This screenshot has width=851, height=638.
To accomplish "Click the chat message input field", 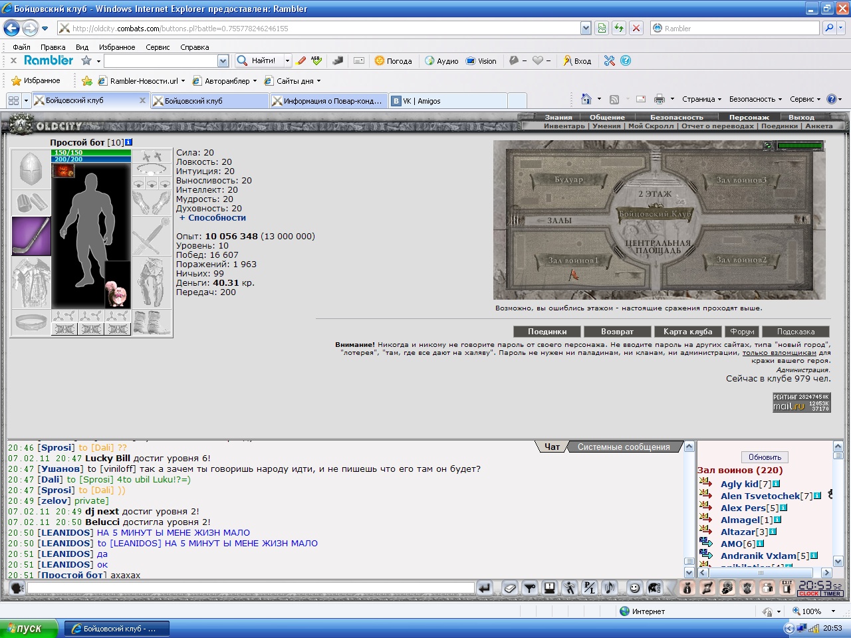I will [251, 588].
